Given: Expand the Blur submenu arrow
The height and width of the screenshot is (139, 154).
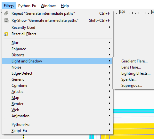Looking at the screenshot, I should click(109, 43).
